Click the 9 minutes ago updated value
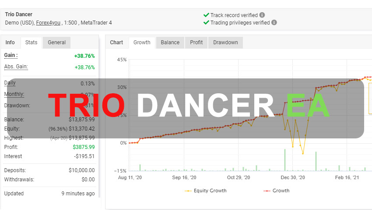Image resolution: width=372 pixels, height=219 pixels. 78,194
